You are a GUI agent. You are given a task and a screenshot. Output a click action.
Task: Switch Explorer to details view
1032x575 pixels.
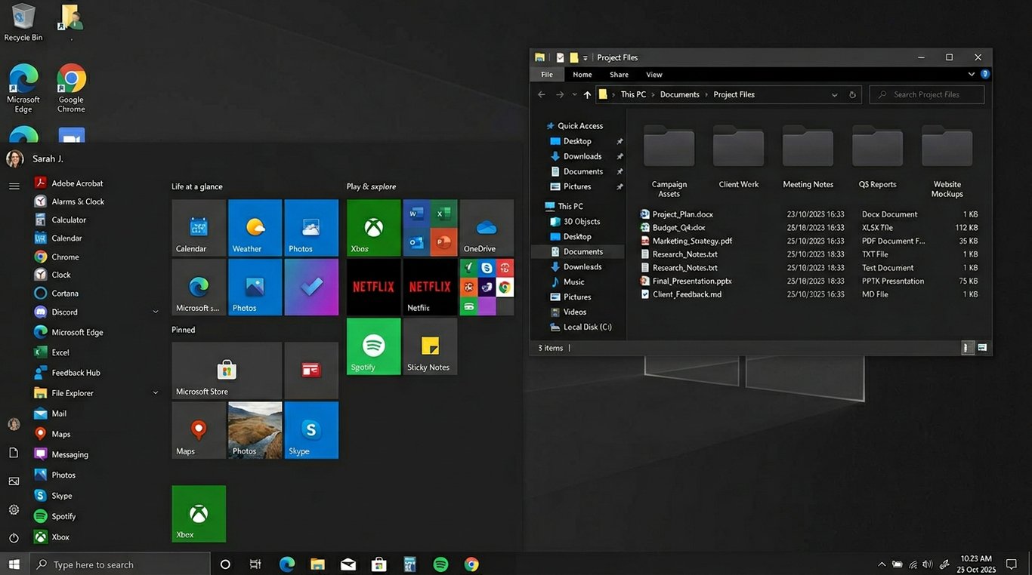coord(968,348)
